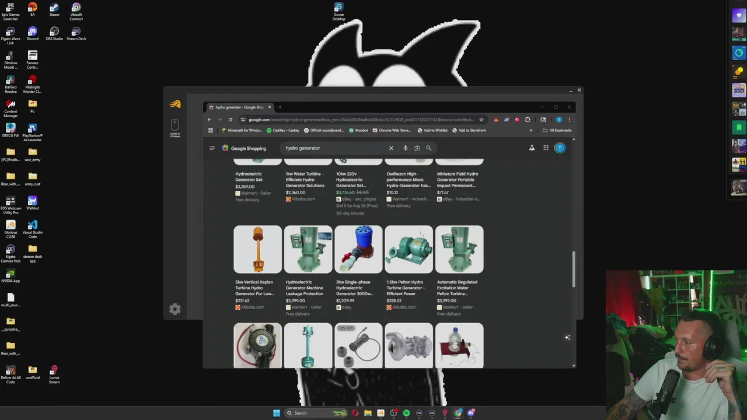
Task: Bookmark this page with star icon
Action: 481,120
